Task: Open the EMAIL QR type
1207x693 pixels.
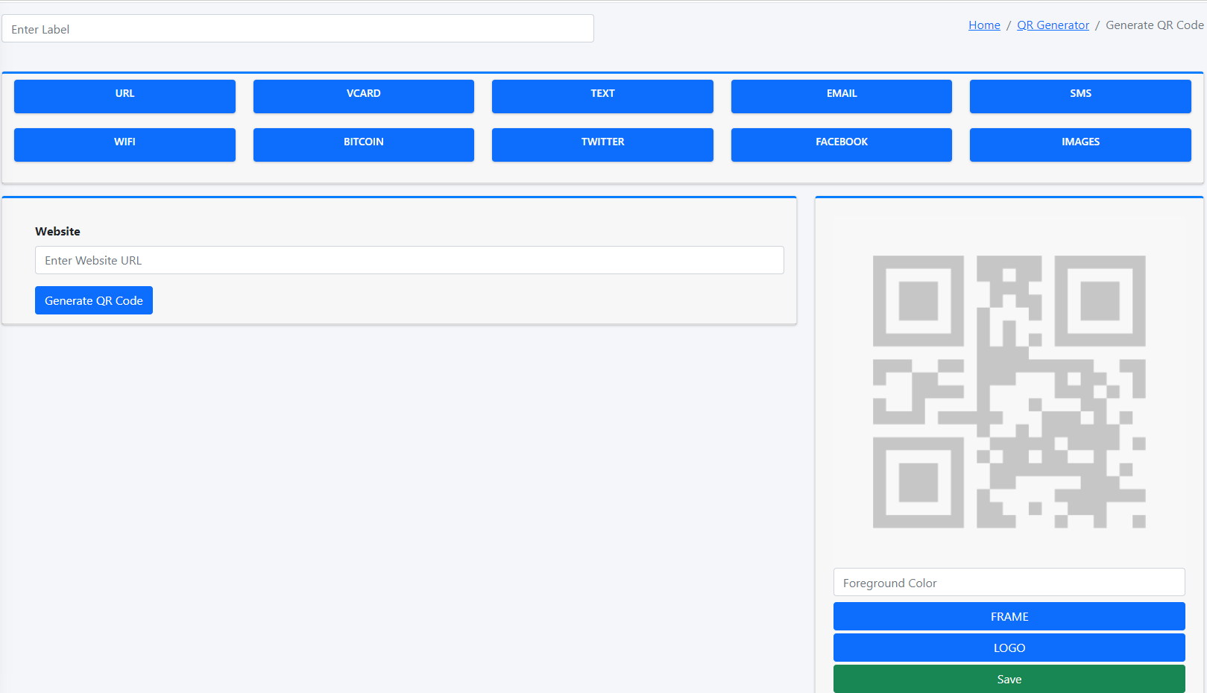Action: pyautogui.click(x=841, y=96)
